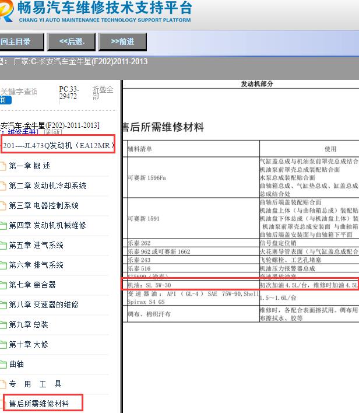Expand 第七章 离合器

coord(33,285)
